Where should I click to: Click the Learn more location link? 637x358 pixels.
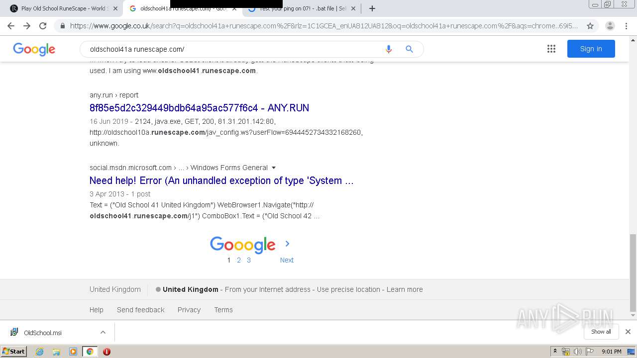coord(405,289)
